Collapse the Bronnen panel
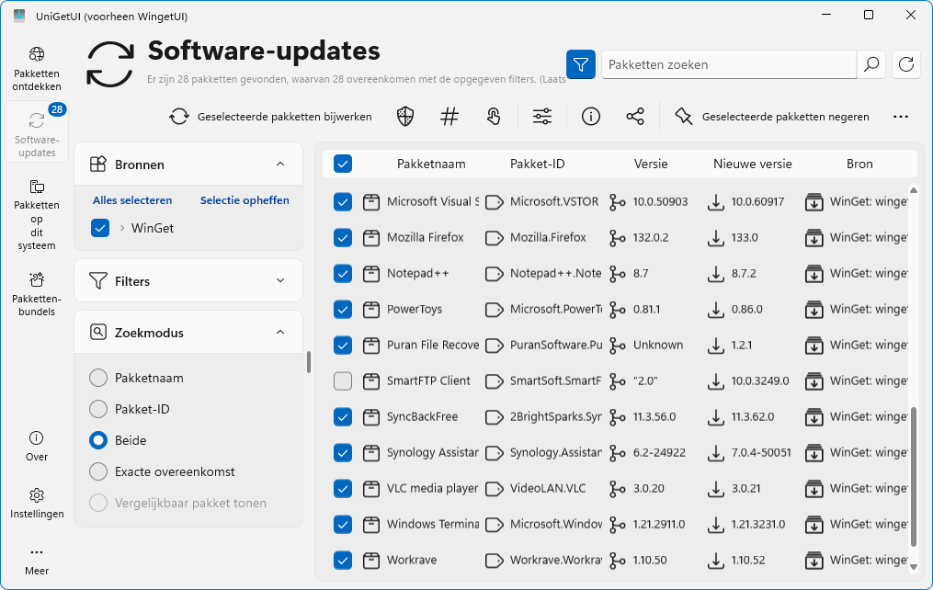 280,165
